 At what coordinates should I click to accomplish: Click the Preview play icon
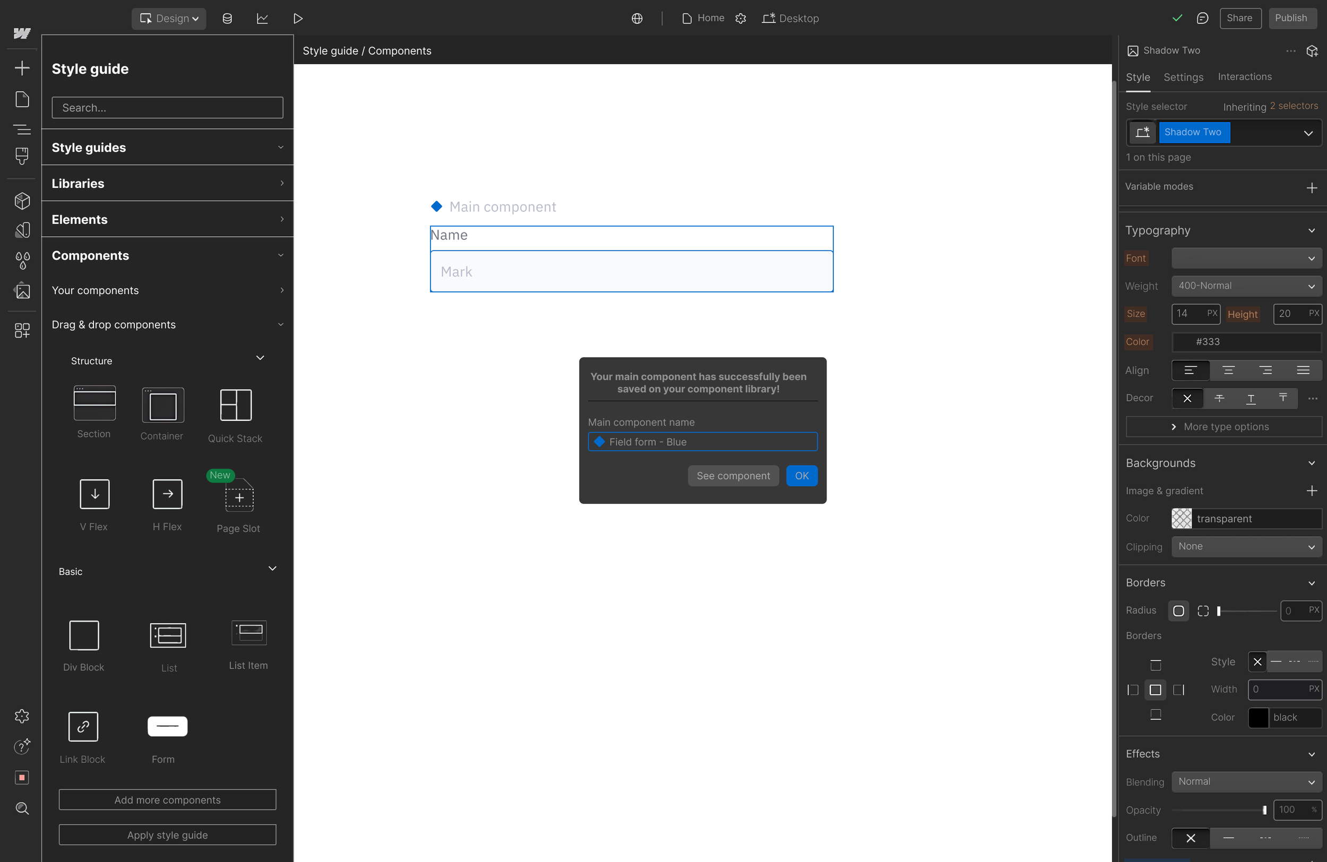point(298,19)
